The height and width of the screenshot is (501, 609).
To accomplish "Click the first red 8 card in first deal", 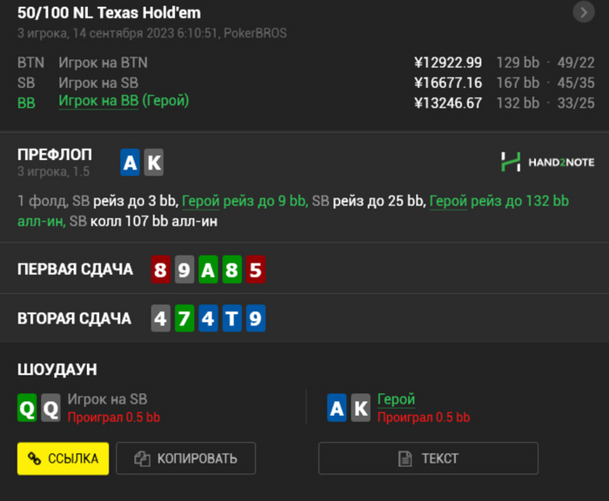I will pyautogui.click(x=161, y=270).
